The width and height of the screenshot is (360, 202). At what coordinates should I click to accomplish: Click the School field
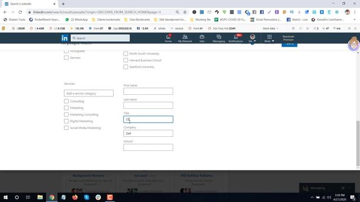coord(148,147)
